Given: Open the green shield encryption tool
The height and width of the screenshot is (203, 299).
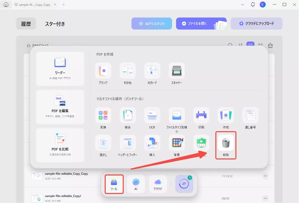Looking at the screenshot, I should 201,143.
